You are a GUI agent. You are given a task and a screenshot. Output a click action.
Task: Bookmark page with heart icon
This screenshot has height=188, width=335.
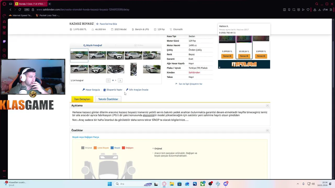[308, 10]
